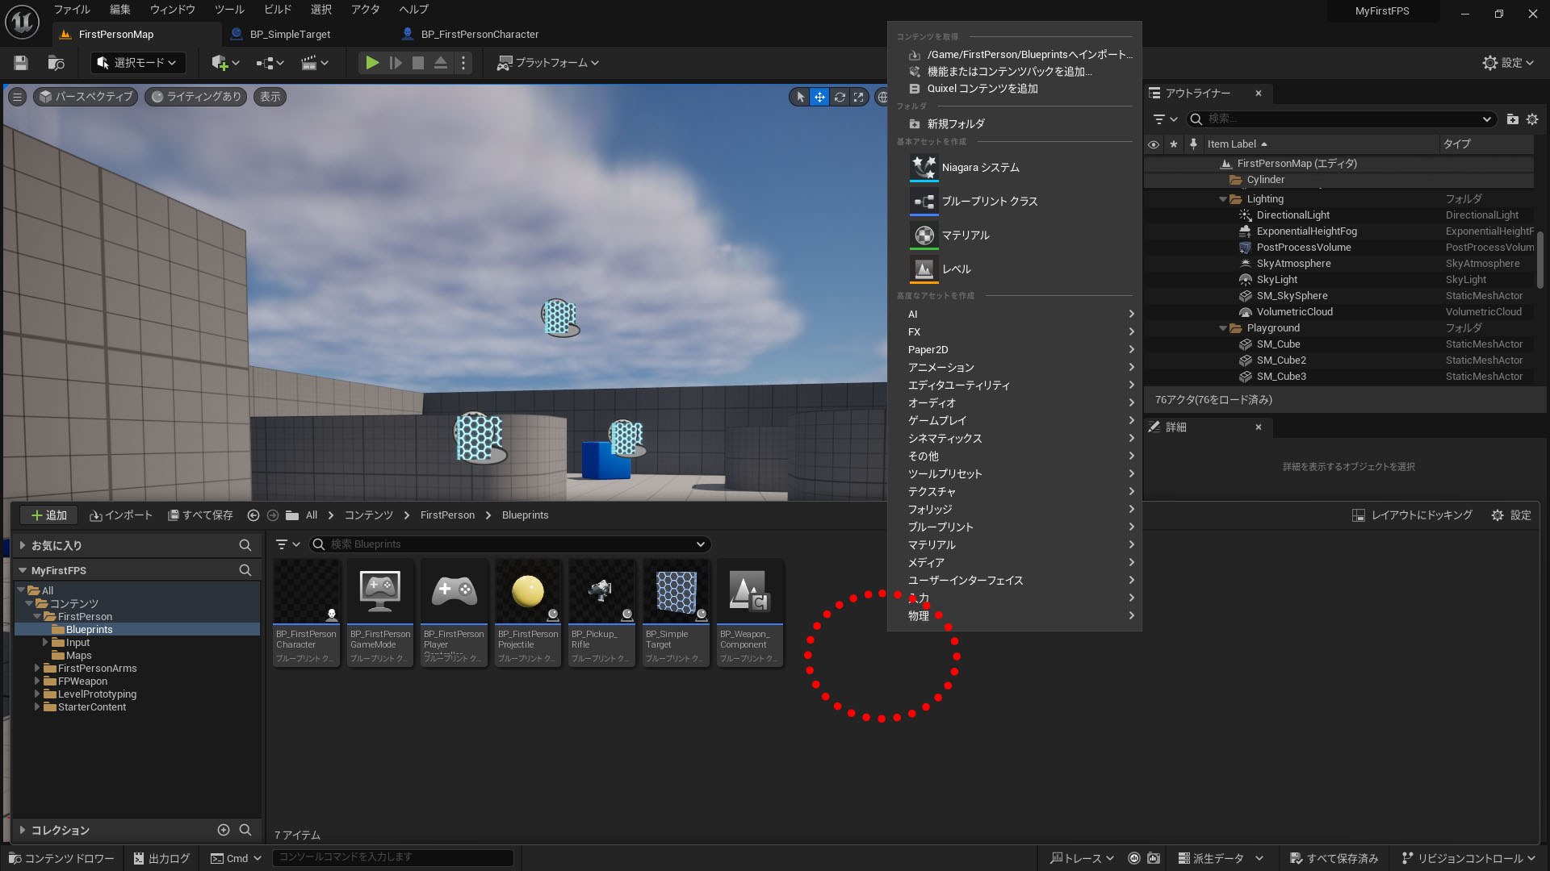Click the Unreal Engine logo icon

click(22, 22)
